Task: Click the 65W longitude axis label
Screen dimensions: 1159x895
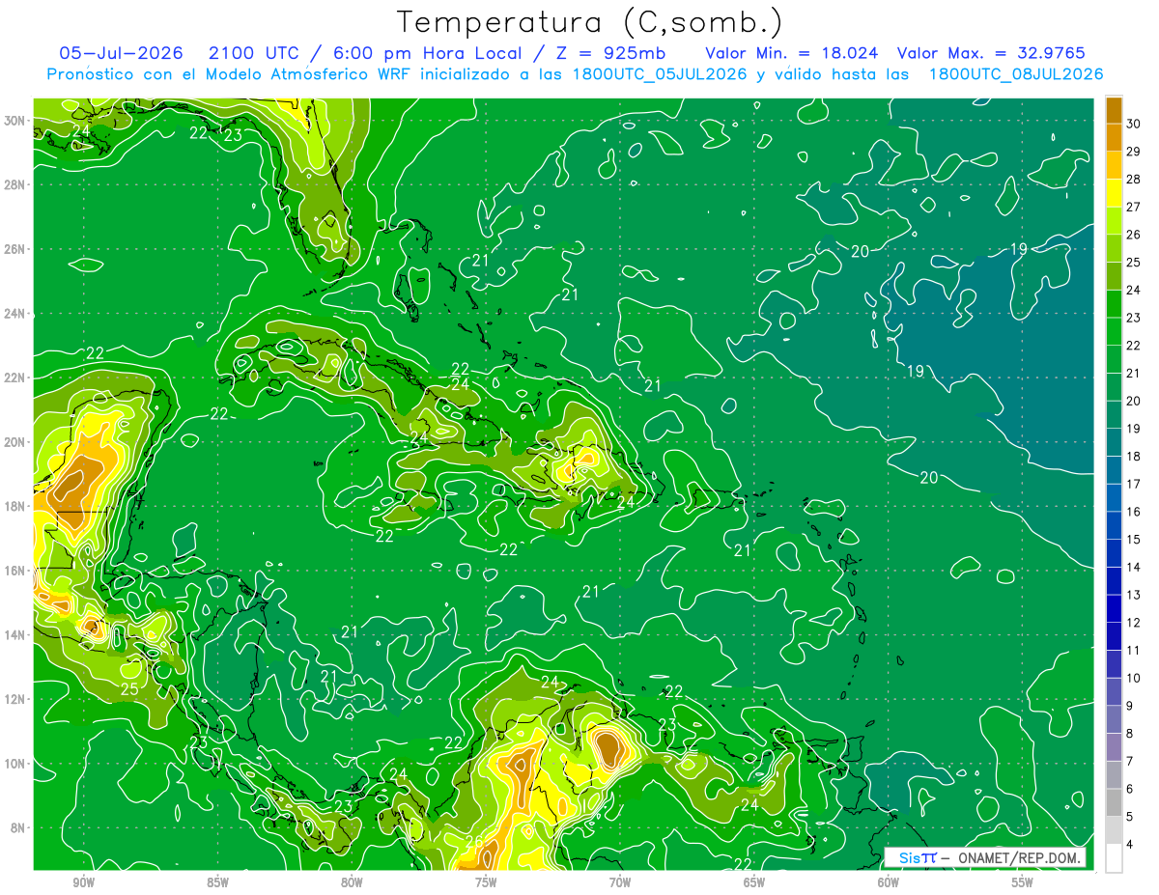Action: click(754, 881)
